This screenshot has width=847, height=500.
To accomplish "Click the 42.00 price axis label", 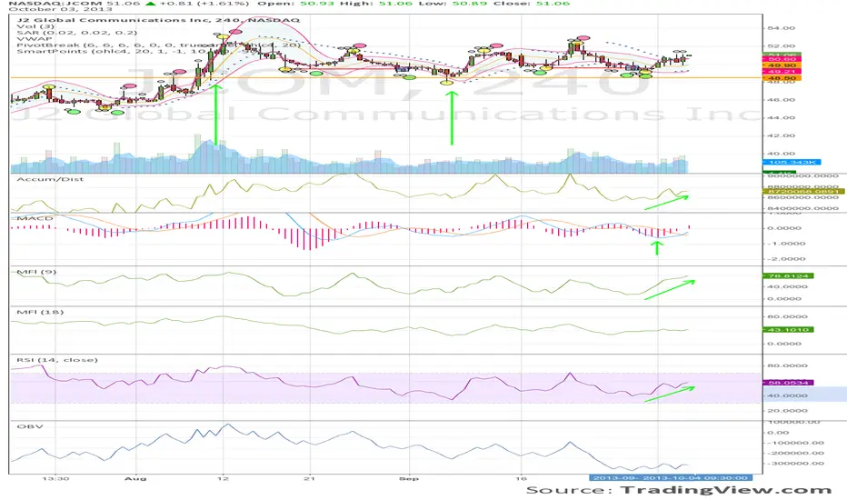I will click(781, 135).
